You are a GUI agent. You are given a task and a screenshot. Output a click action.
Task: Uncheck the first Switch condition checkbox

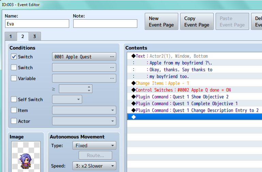point(14,57)
